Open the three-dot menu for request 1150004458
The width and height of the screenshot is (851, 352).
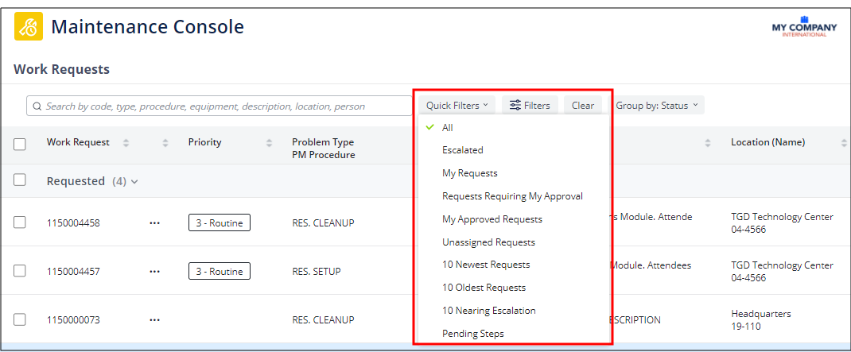pos(154,223)
